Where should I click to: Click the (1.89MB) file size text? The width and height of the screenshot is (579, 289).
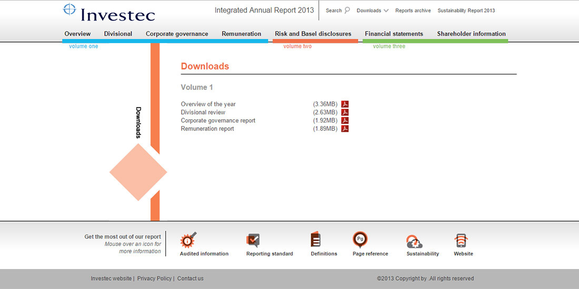coord(325,129)
